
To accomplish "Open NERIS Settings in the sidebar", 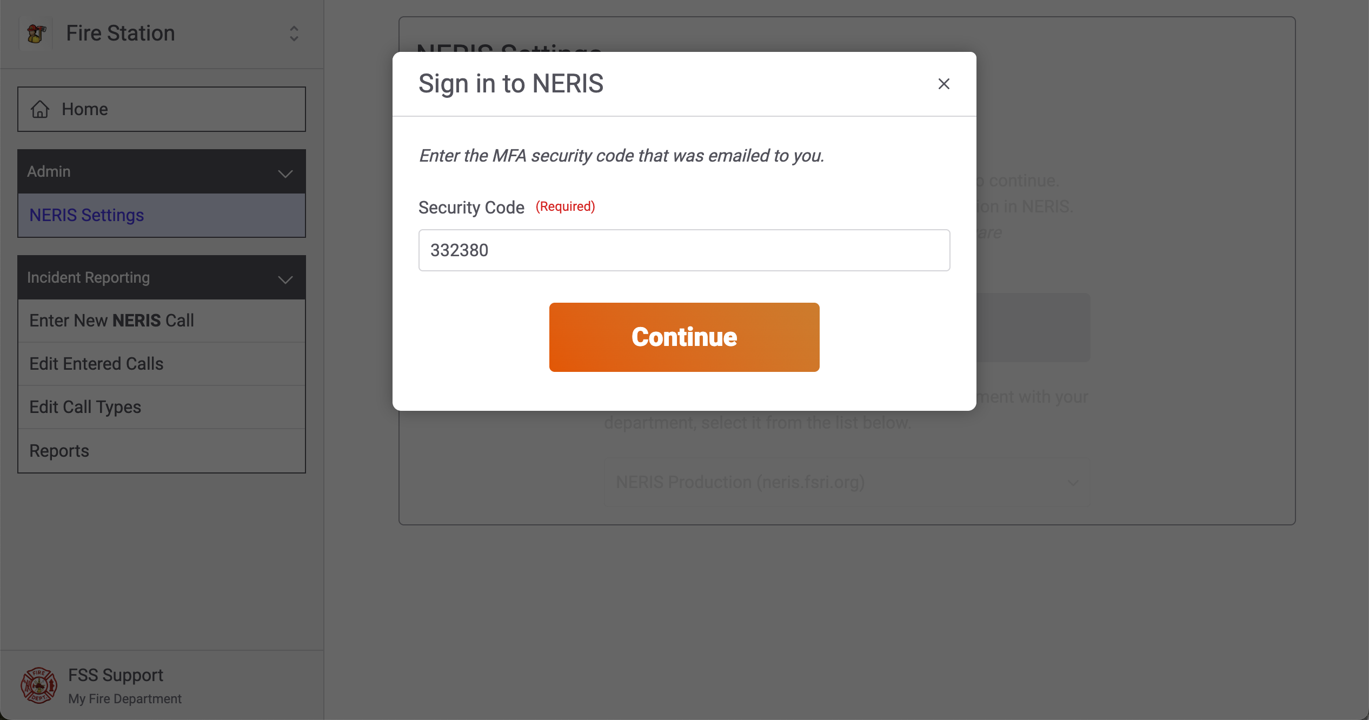I will click(87, 215).
